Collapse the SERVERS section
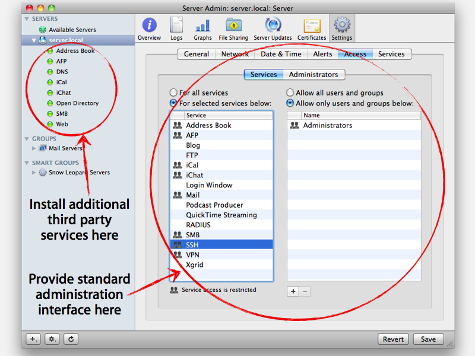The width and height of the screenshot is (475, 356). (x=27, y=19)
